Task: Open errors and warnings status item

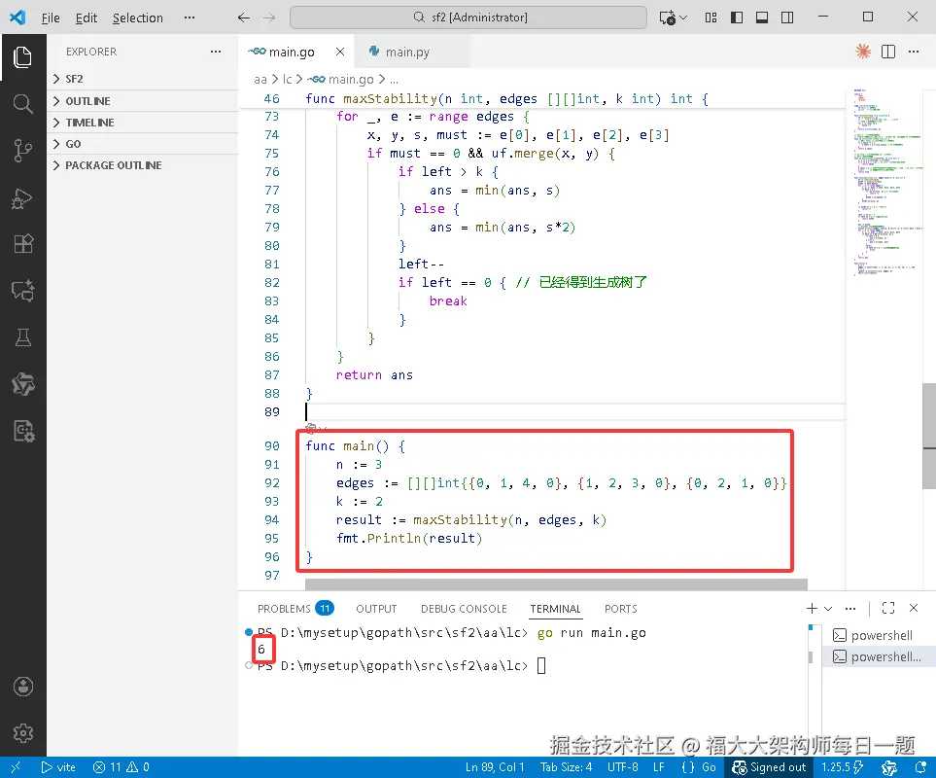Action: 121,767
